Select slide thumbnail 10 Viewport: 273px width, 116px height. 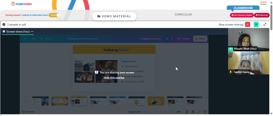coord(117,101)
